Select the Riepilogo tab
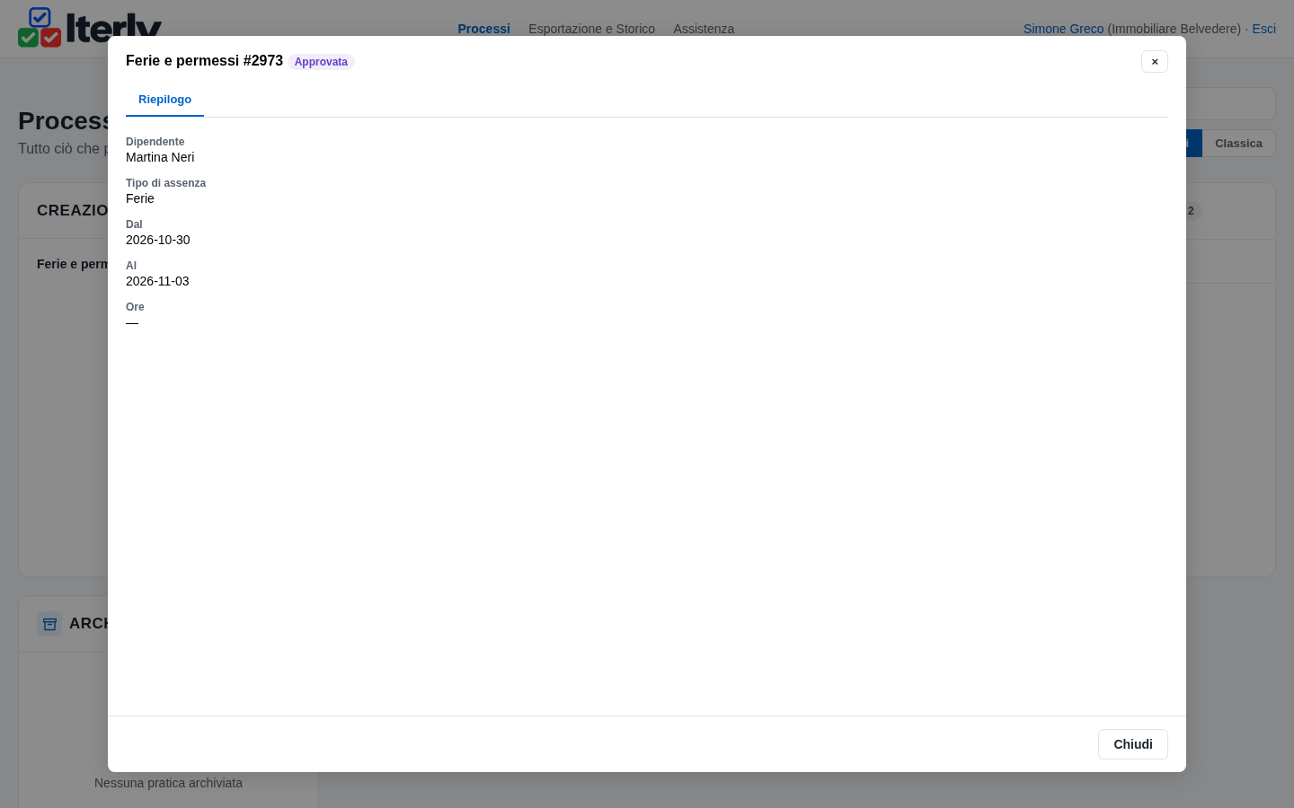 [x=164, y=100]
